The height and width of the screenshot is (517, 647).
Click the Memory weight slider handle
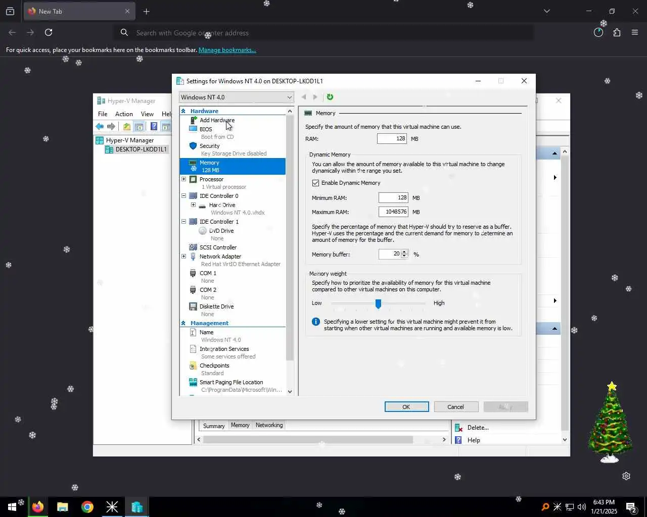point(378,303)
